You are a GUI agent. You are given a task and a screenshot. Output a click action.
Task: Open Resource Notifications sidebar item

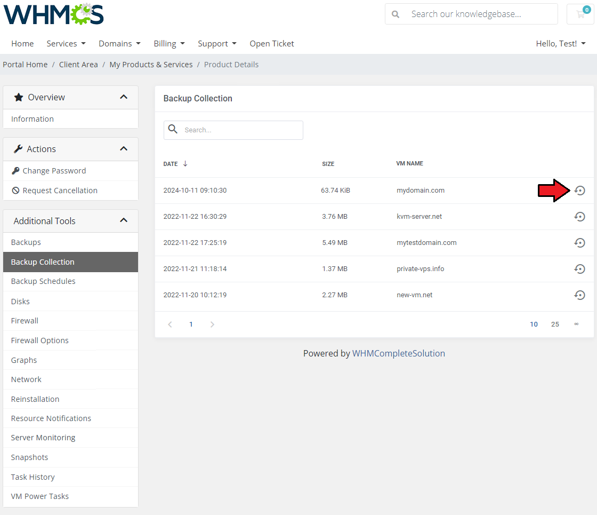(70, 418)
